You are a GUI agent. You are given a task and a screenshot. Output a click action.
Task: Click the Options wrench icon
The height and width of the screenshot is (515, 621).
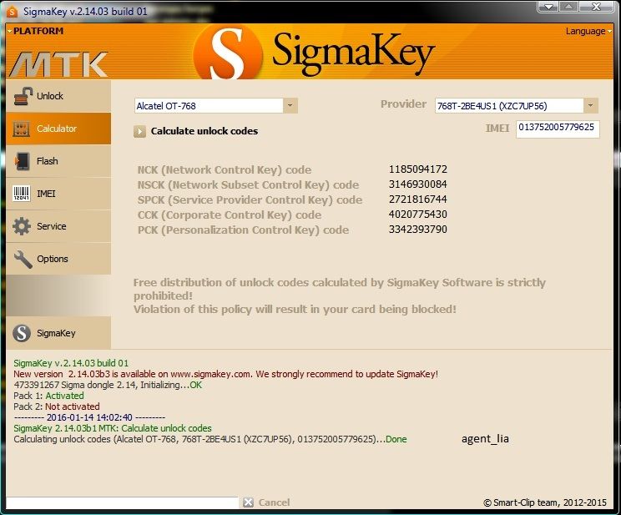(x=22, y=259)
